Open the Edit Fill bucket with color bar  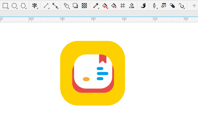pos(132,6)
